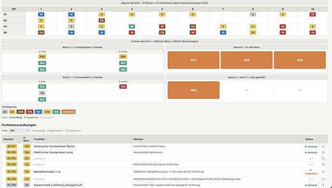Click the R1 / P8 position badge

click(12, 185)
